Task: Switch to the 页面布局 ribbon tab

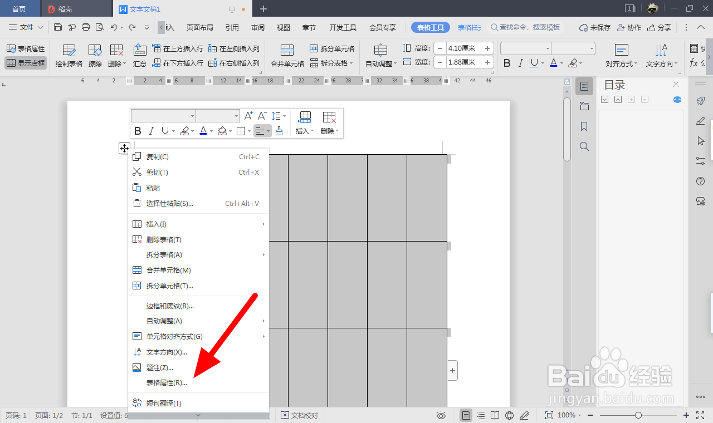Action: (x=199, y=27)
